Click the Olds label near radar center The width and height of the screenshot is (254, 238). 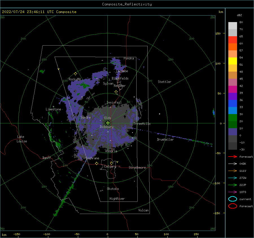pyautogui.click(x=108, y=118)
